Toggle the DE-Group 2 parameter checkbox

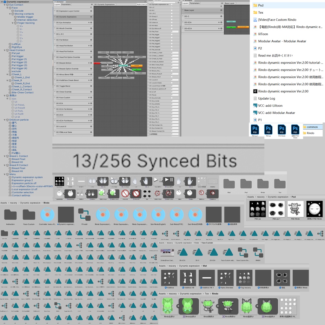tap(172, 17)
